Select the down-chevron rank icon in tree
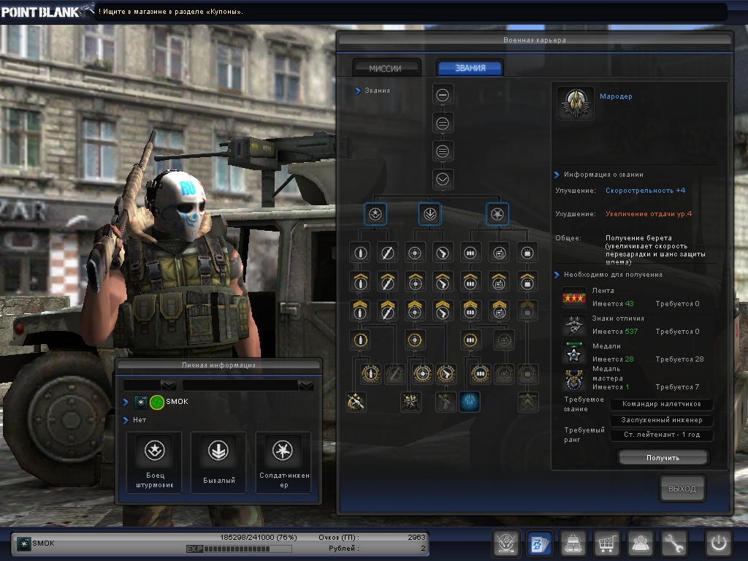 [x=443, y=180]
